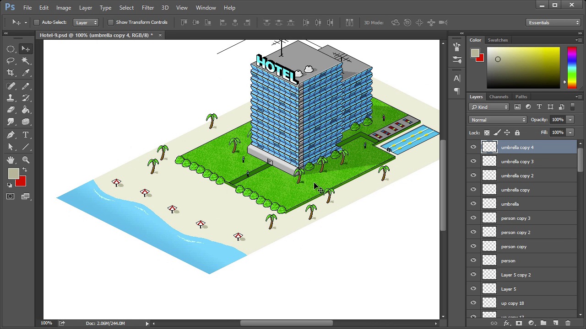
Task: Open the Swatches panel tab
Action: pyautogui.click(x=498, y=40)
